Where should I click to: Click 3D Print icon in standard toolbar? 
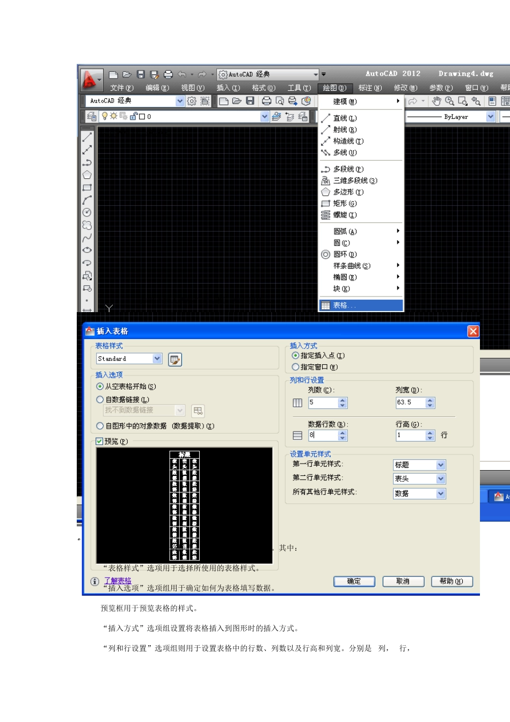(x=306, y=101)
